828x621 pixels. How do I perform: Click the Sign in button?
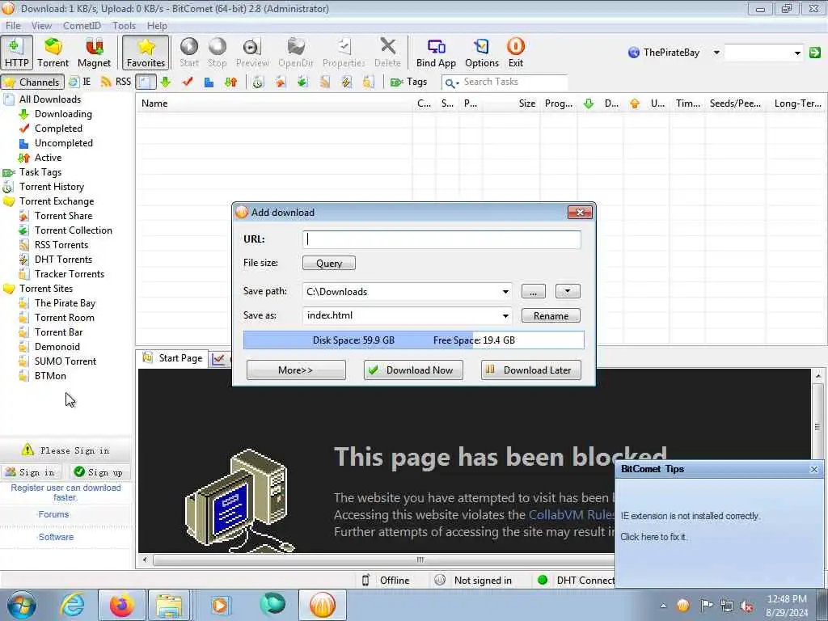pos(32,472)
